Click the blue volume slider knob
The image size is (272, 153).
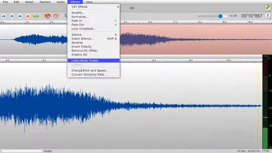[220, 16]
